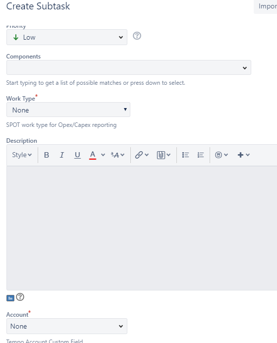This screenshot has height=343, width=277.
Task: Open the Work Type select list
Action: [x=68, y=110]
